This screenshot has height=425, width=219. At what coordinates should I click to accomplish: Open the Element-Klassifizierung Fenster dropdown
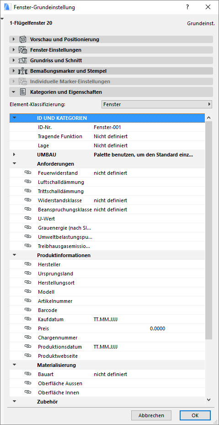(x=157, y=104)
